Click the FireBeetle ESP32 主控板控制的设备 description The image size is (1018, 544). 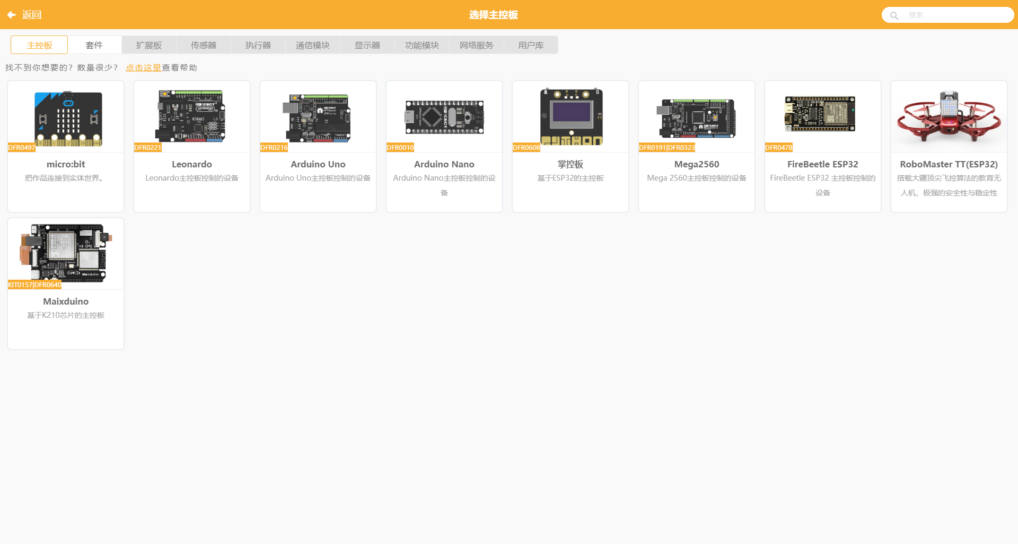(x=823, y=185)
